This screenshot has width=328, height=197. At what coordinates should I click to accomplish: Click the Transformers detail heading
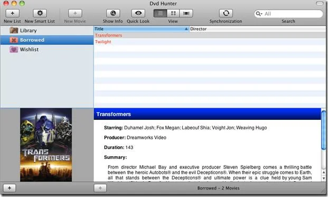[x=114, y=114]
